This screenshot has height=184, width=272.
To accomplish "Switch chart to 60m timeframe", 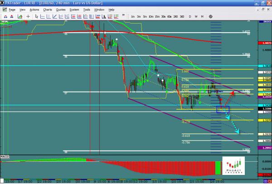I will pos(169,16).
